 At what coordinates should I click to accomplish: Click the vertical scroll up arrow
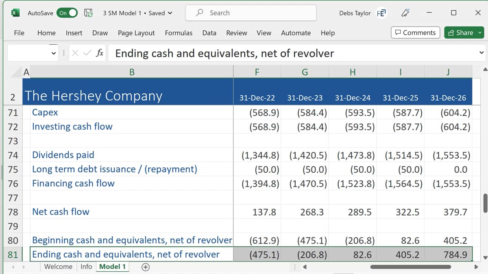tap(485, 69)
